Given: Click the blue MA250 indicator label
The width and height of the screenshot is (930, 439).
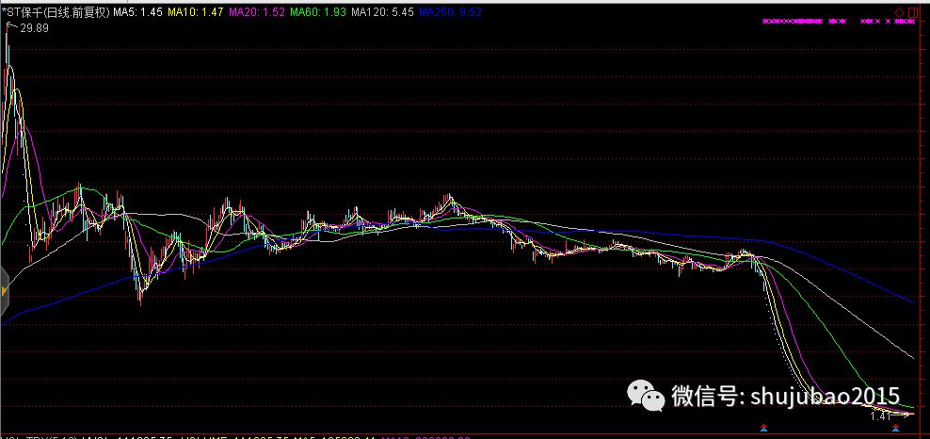Looking at the screenshot, I should (x=450, y=12).
